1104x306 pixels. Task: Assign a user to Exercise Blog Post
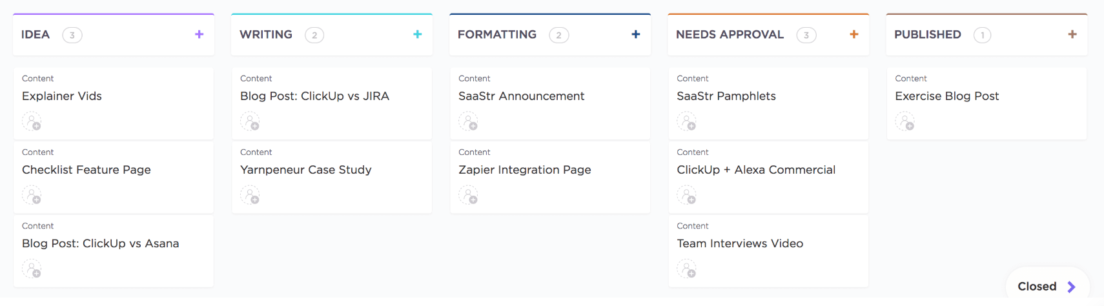[x=905, y=121]
